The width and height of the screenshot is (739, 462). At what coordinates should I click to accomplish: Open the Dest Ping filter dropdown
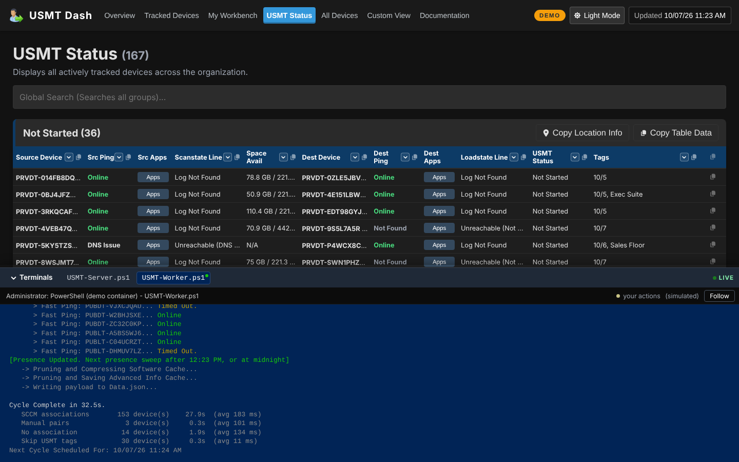[405, 157]
